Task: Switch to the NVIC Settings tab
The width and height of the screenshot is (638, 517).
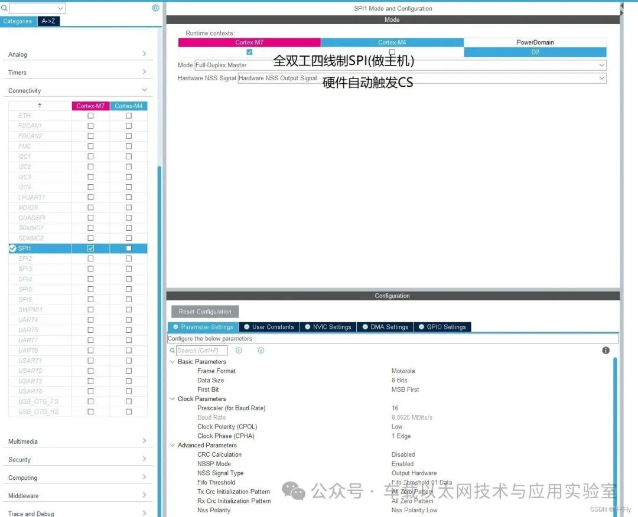Action: (x=328, y=327)
